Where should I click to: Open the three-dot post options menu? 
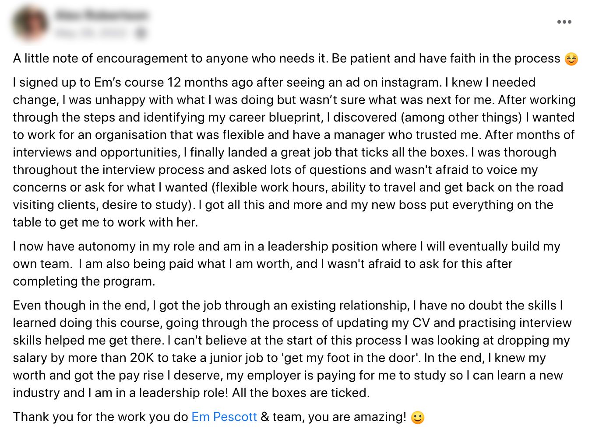pos(564,22)
